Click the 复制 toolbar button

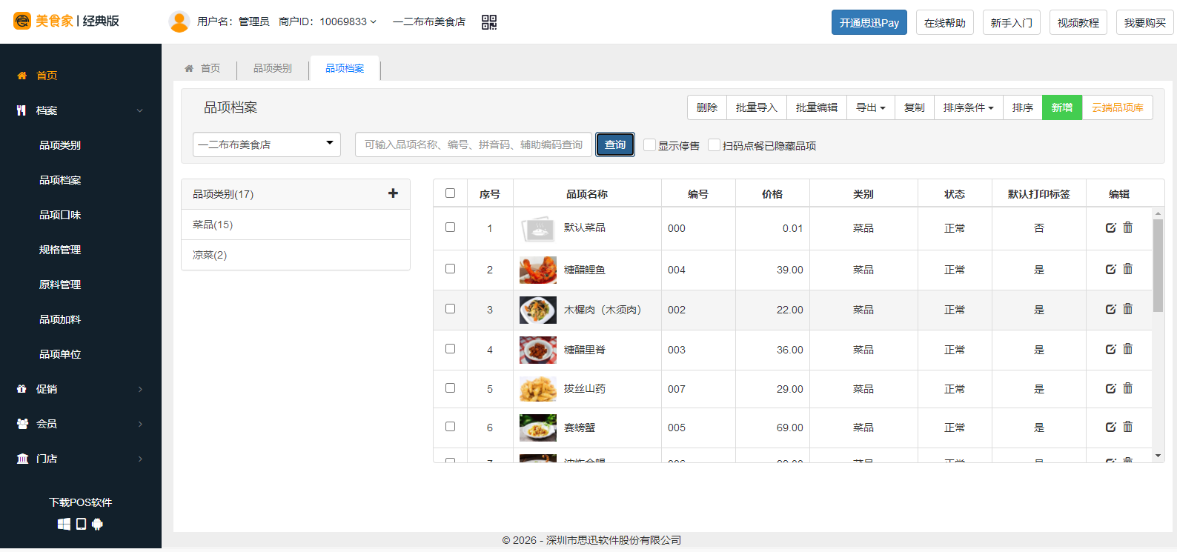[x=915, y=107]
